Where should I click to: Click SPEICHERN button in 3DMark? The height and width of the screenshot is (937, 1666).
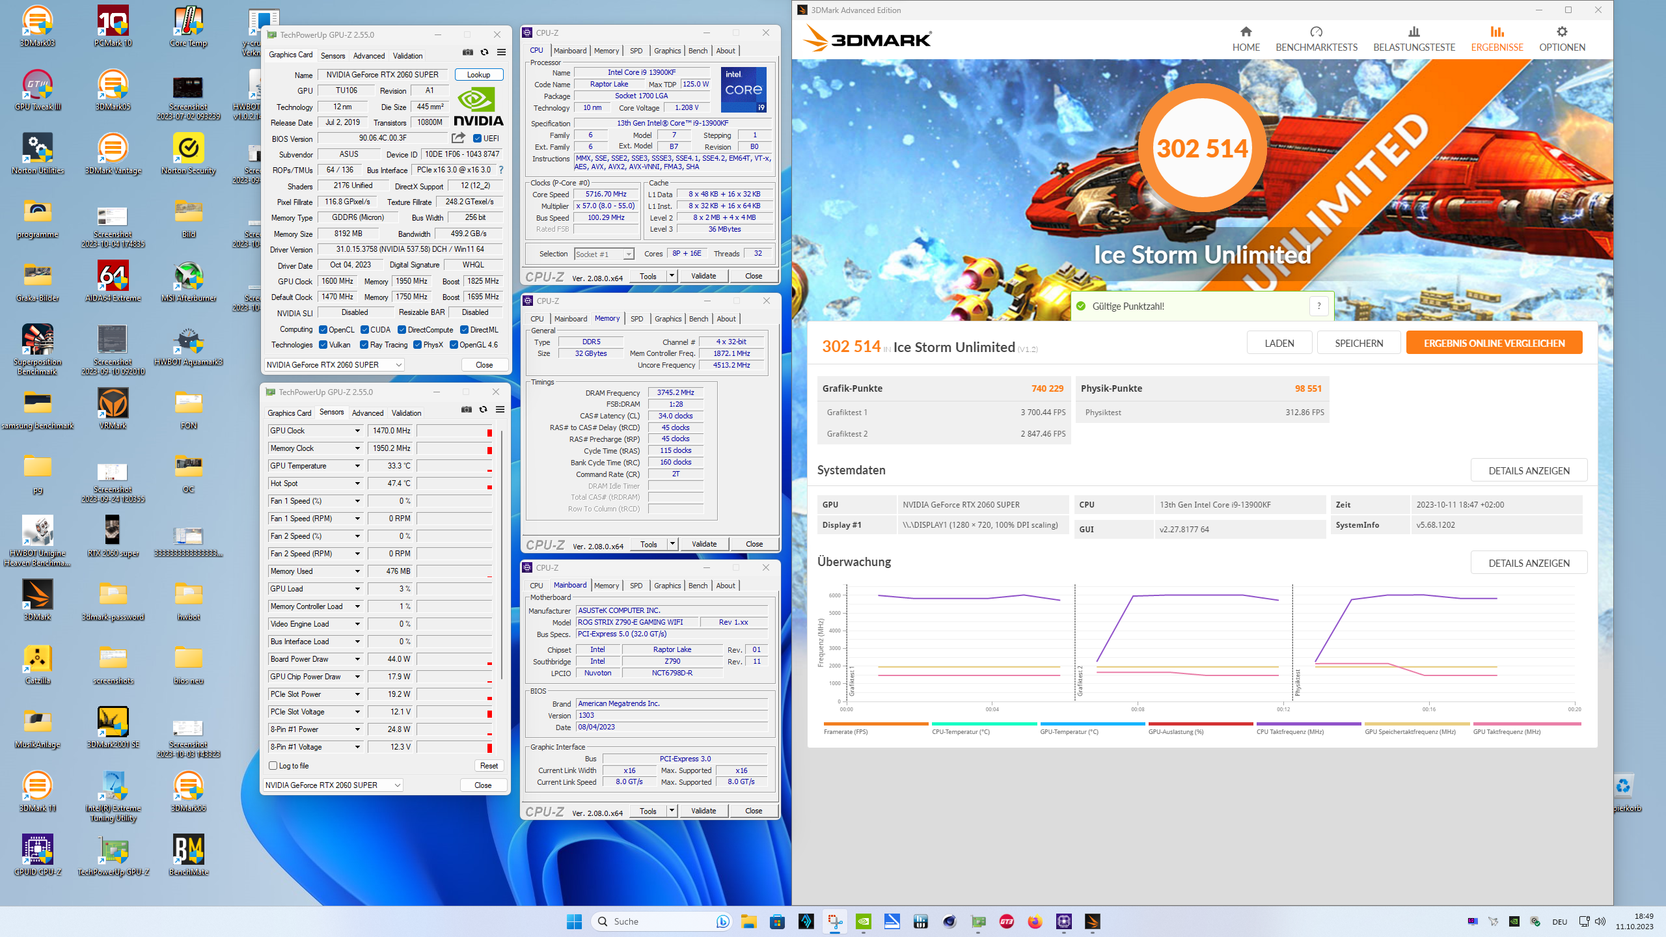[x=1359, y=343]
